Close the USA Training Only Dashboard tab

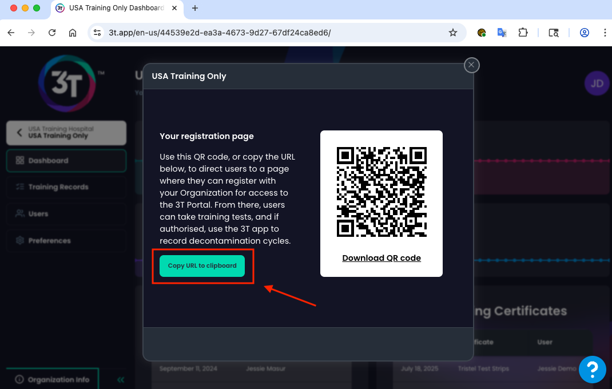(x=174, y=8)
